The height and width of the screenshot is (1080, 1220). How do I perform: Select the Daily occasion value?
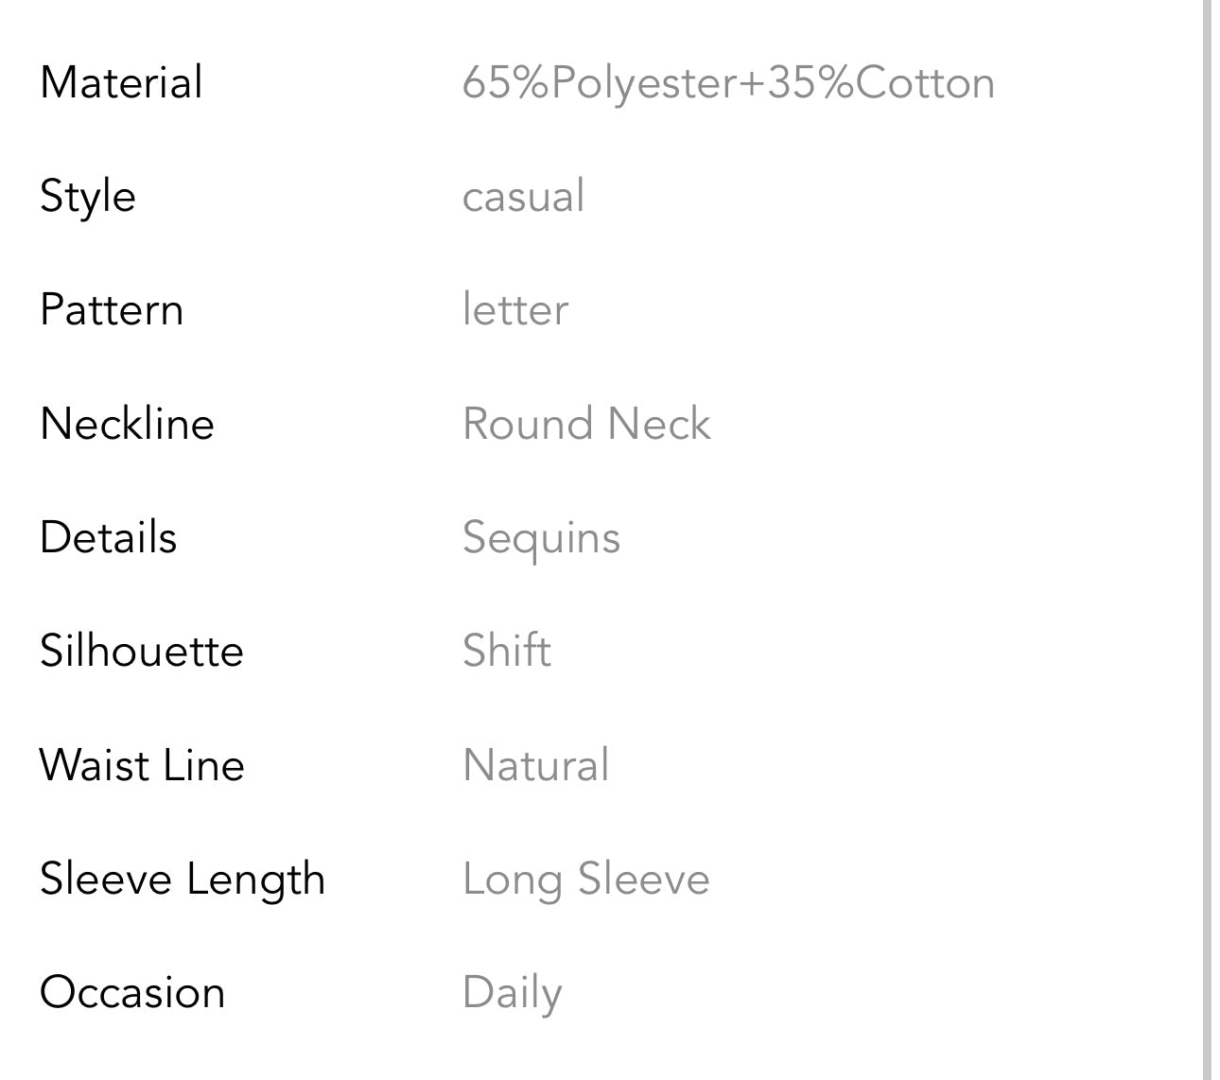coord(513,994)
